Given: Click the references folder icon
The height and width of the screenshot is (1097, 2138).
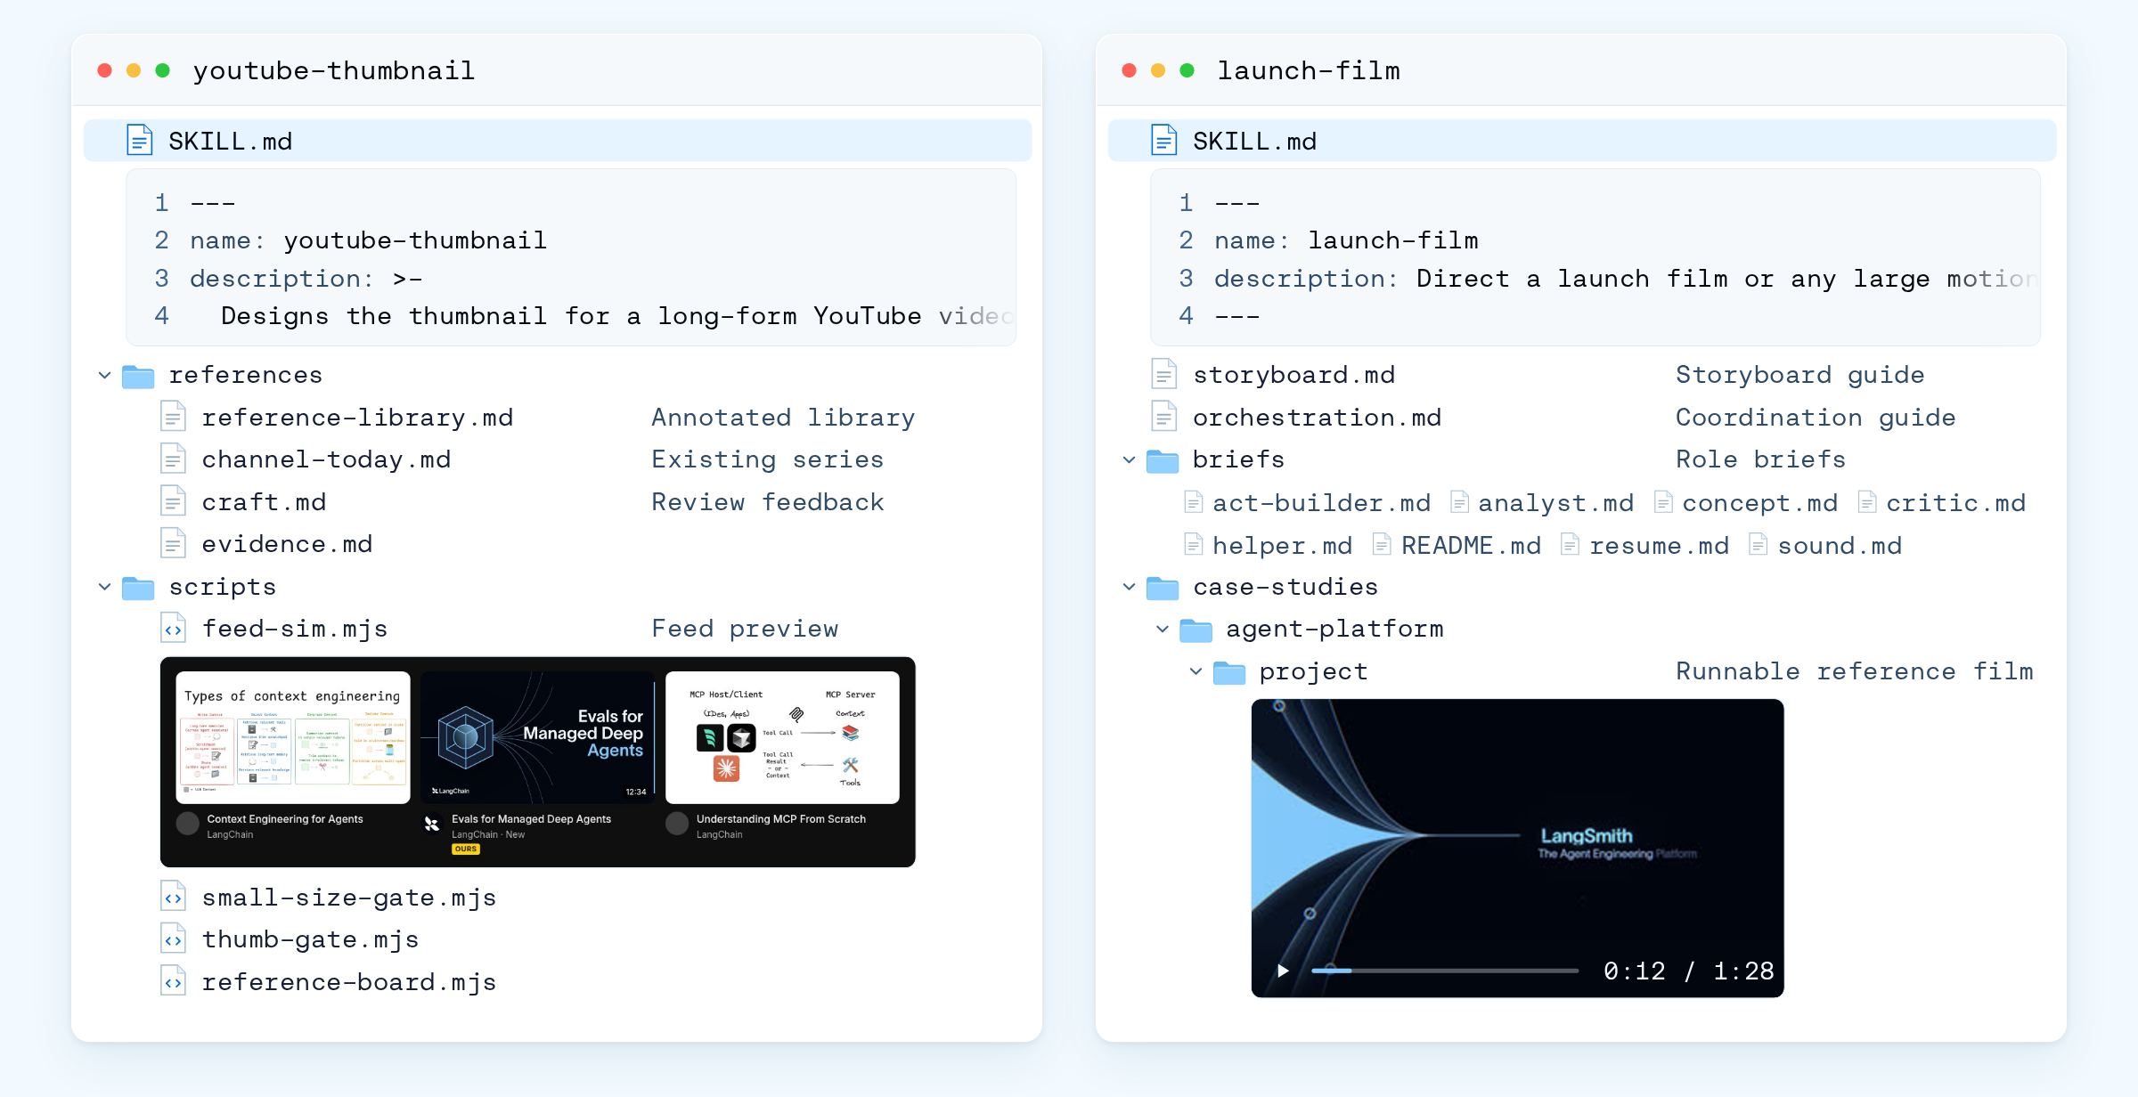Looking at the screenshot, I should click(x=138, y=376).
